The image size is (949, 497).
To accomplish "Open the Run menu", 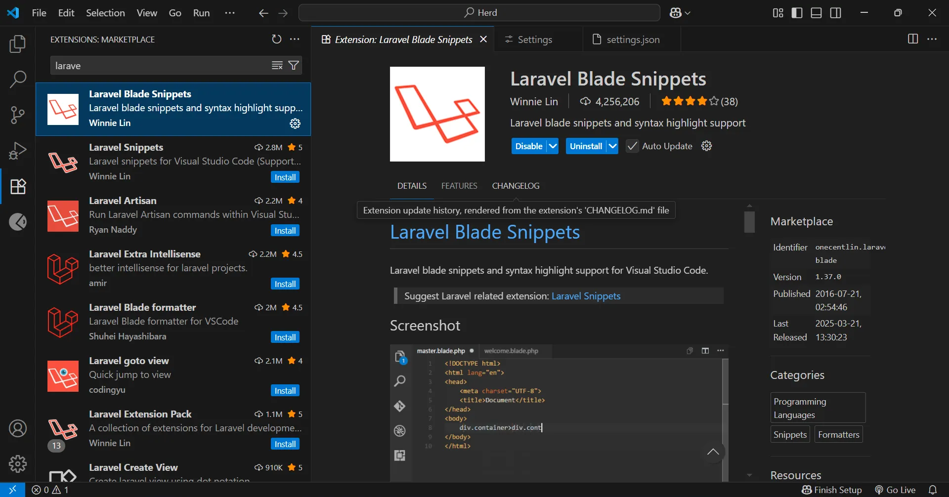I will pos(201,13).
